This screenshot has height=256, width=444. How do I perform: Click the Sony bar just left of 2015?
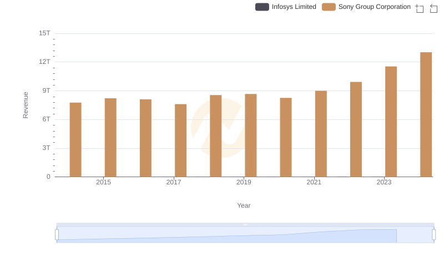click(x=75, y=140)
